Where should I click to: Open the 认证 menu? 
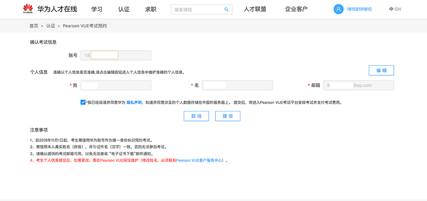click(124, 9)
